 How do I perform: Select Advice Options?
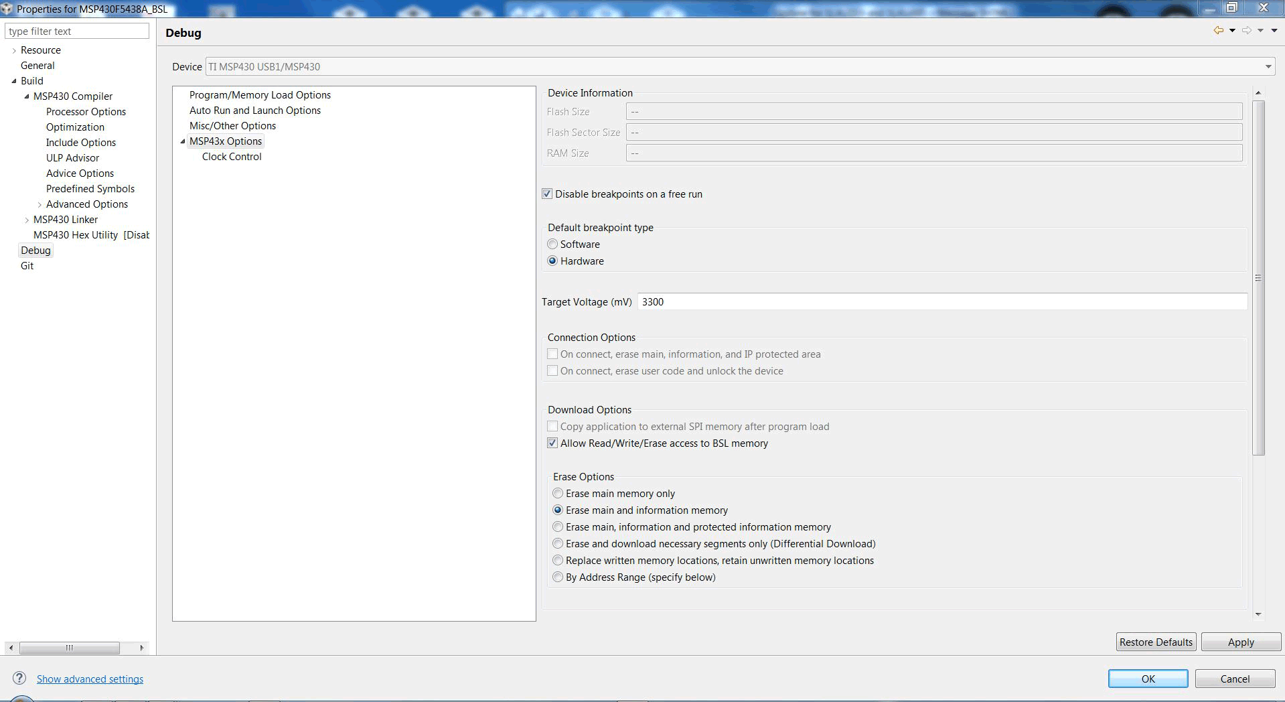pyautogui.click(x=80, y=173)
